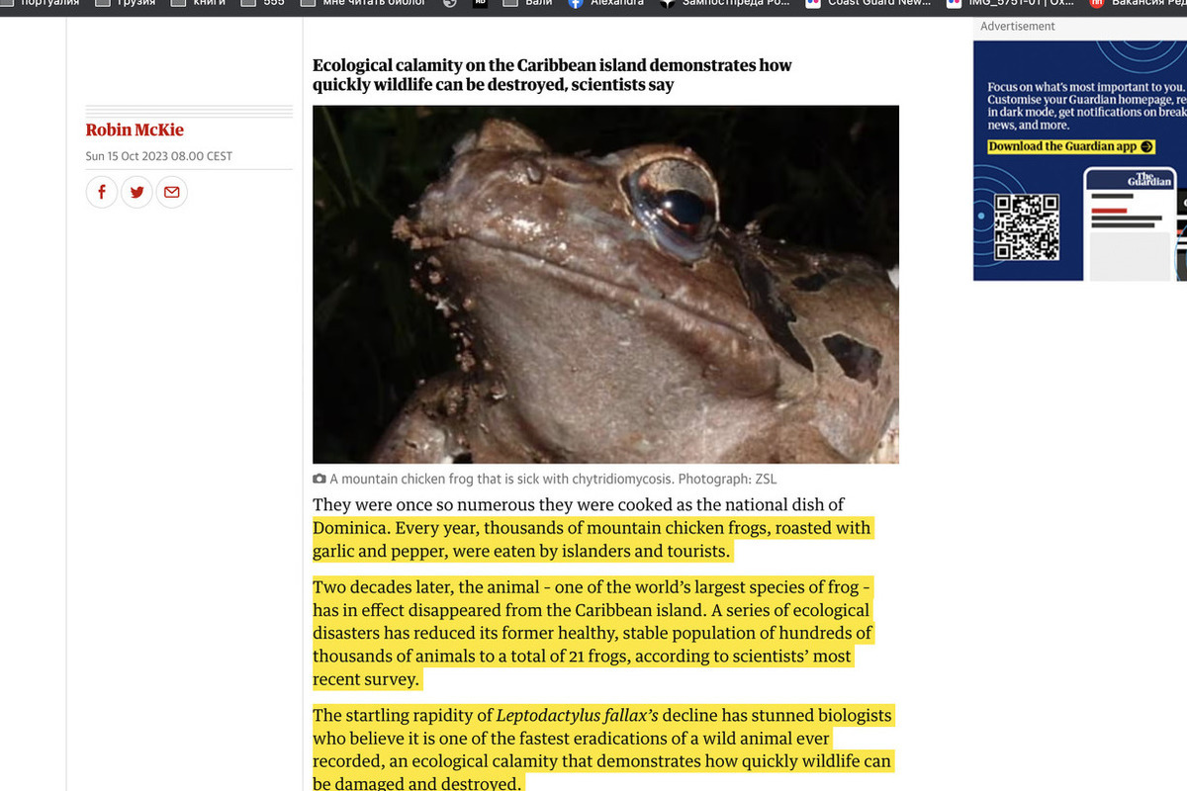Open the Зампостпреда bookmark
The width and height of the screenshot is (1187, 791).
click(x=725, y=3)
